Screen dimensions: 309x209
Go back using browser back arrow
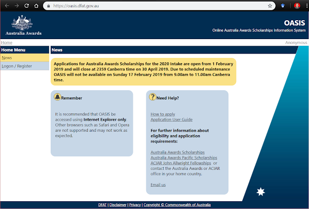pos(7,6)
